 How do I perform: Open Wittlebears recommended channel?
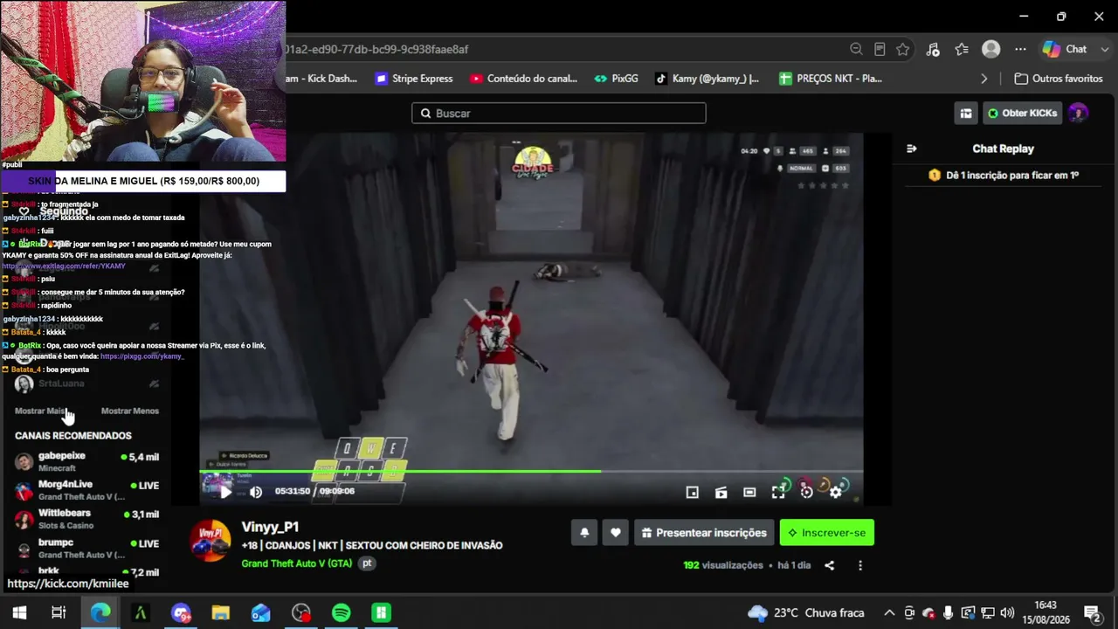coord(86,519)
